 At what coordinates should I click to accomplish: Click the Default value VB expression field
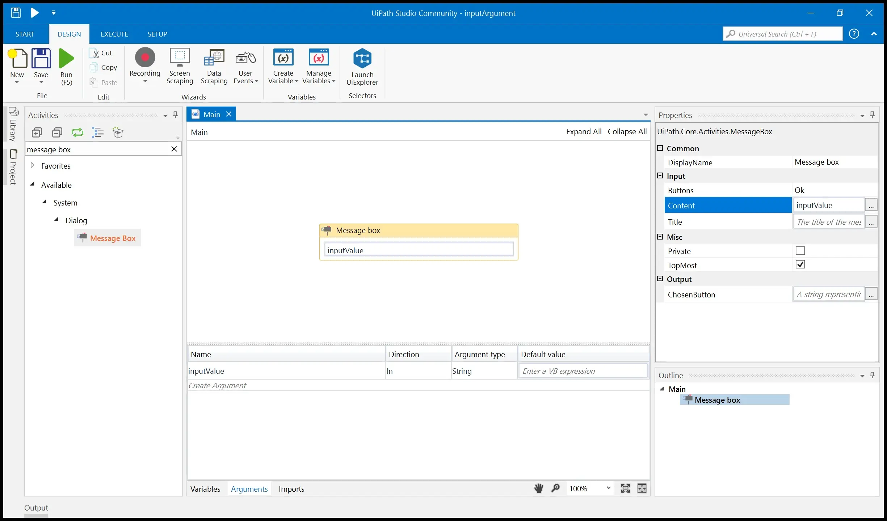pos(583,371)
